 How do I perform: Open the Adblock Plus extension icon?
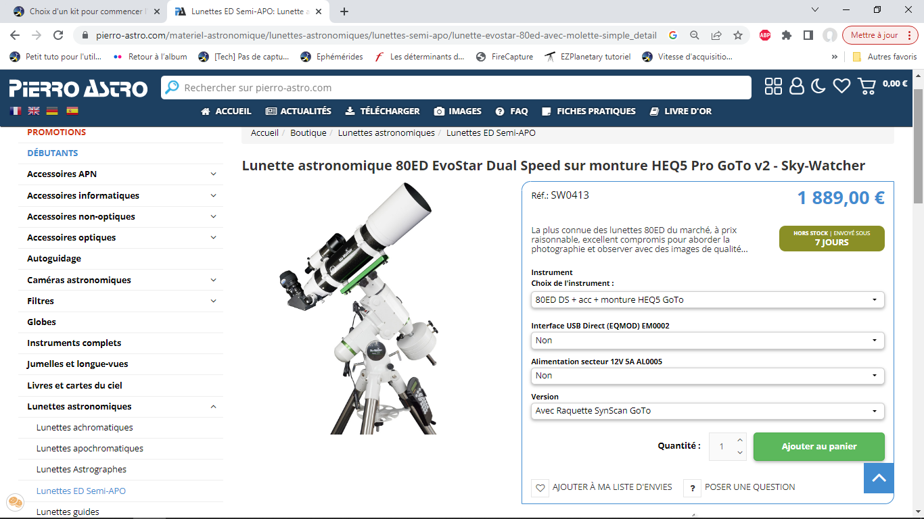(765, 35)
